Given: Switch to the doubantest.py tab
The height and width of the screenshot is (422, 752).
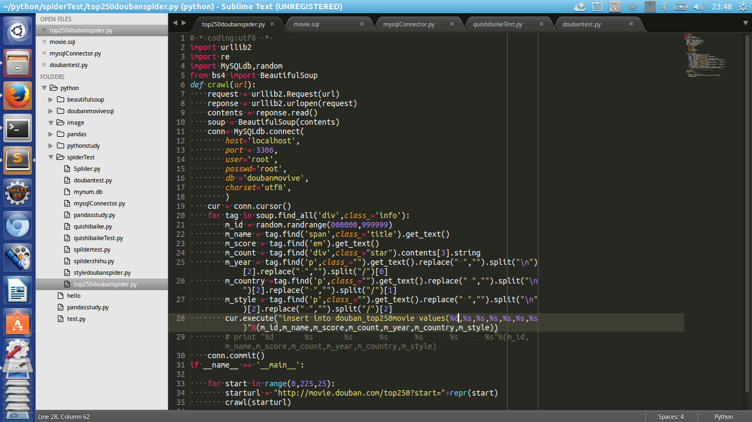Looking at the screenshot, I should [x=582, y=24].
